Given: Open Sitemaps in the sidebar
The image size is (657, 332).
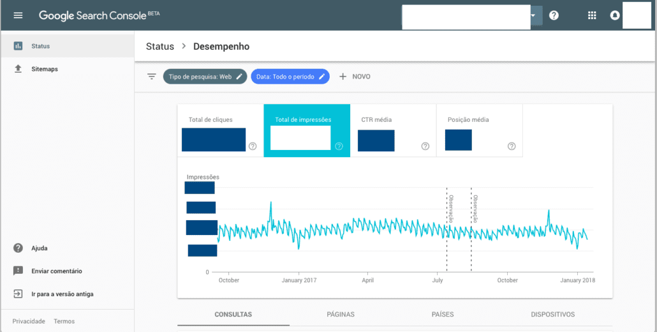Looking at the screenshot, I should click(67, 69).
